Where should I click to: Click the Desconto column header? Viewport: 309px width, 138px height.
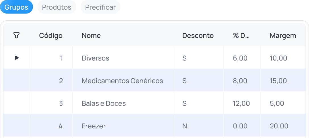(x=198, y=36)
